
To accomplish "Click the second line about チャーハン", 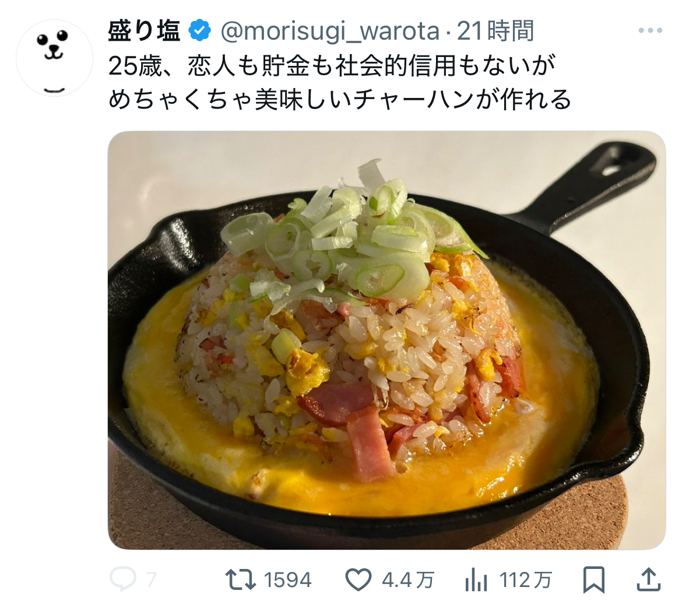I will click(340, 100).
